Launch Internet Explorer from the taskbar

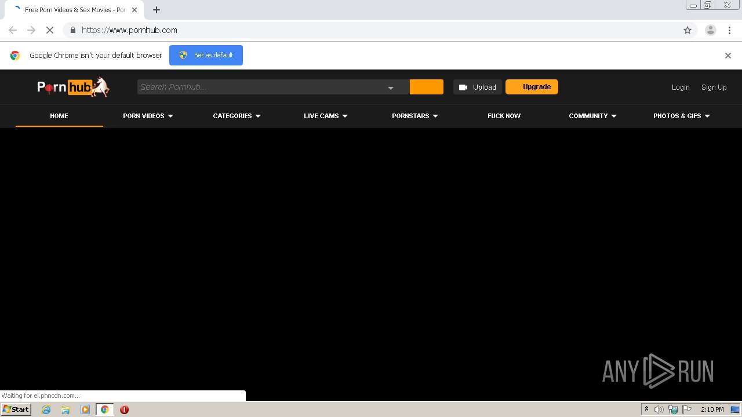point(46,409)
